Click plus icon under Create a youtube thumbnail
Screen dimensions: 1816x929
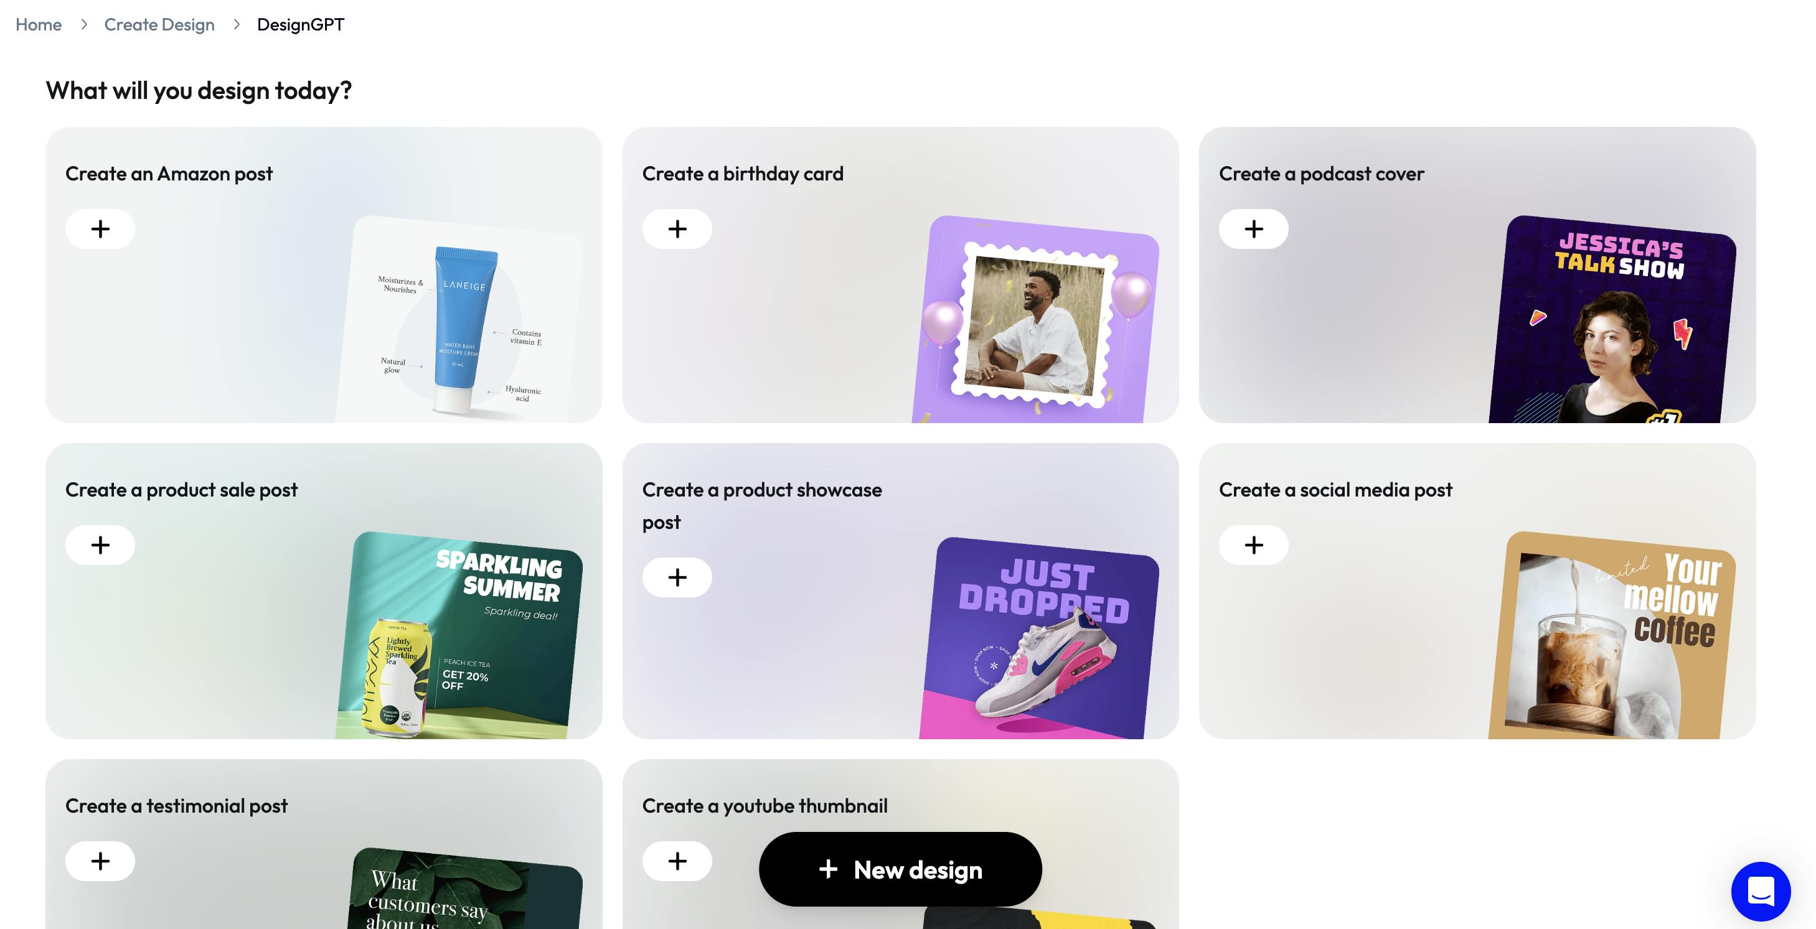pyautogui.click(x=677, y=861)
